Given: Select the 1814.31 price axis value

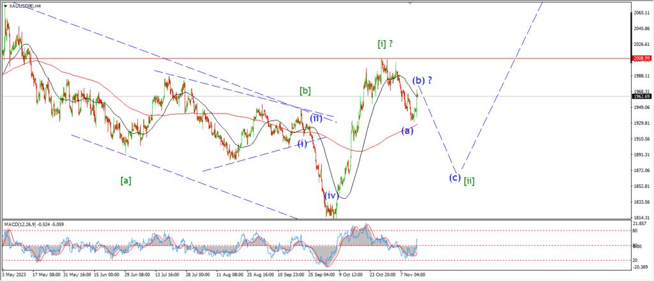Looking at the screenshot, I should point(641,218).
